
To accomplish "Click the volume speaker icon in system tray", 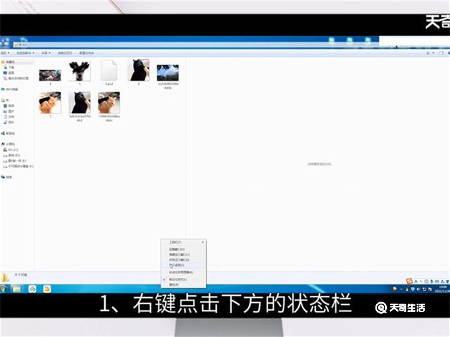I will (x=419, y=289).
